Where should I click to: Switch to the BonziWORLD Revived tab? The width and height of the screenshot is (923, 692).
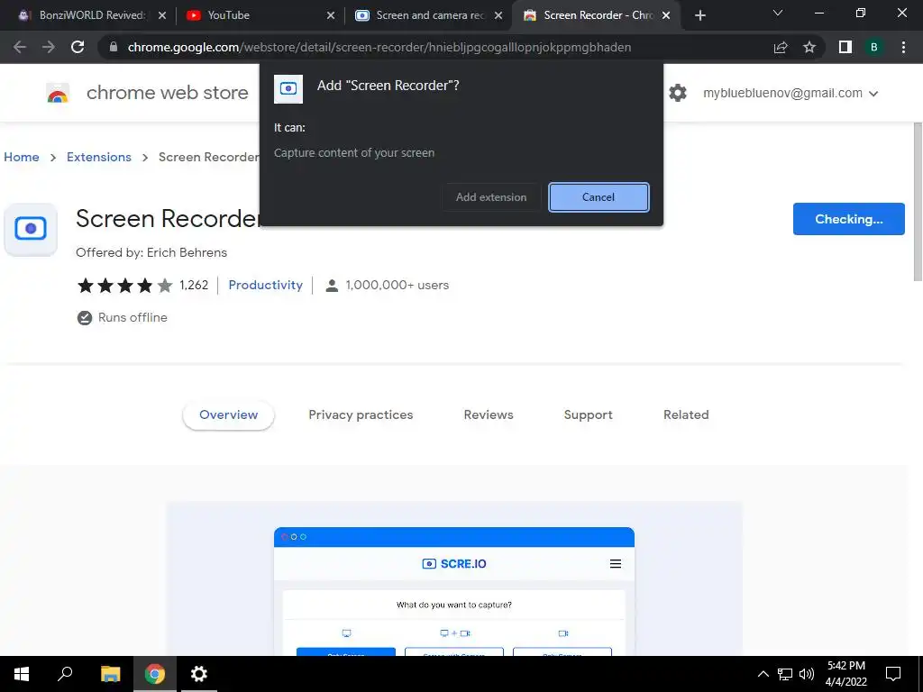(92, 15)
